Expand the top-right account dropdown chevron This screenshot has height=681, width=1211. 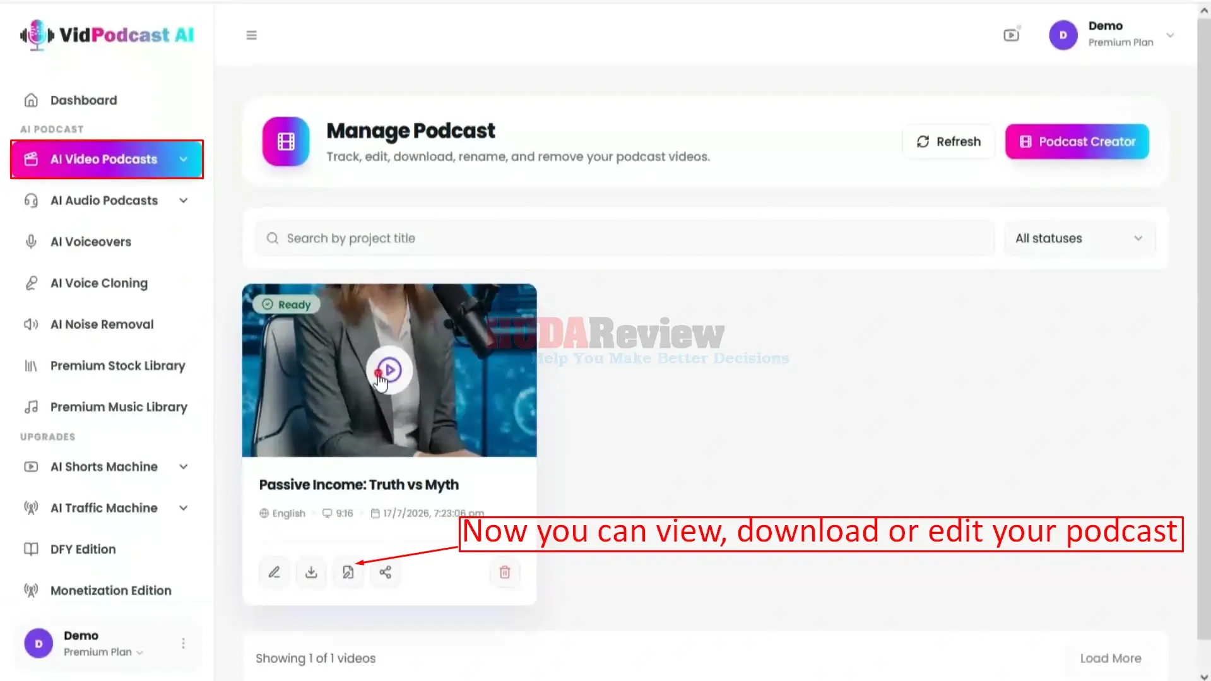coord(1170,35)
